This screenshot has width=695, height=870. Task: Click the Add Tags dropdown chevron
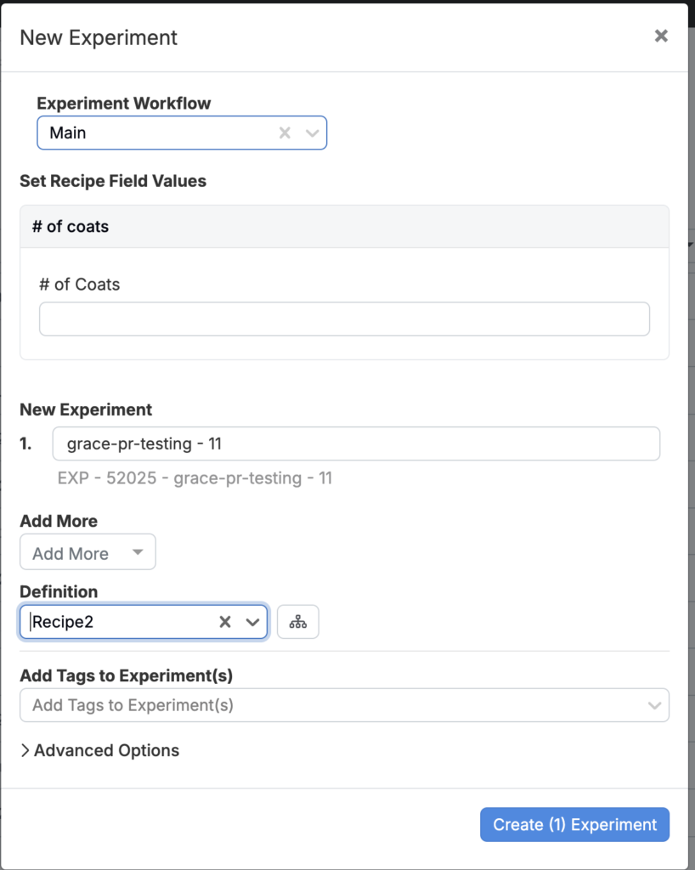click(654, 706)
